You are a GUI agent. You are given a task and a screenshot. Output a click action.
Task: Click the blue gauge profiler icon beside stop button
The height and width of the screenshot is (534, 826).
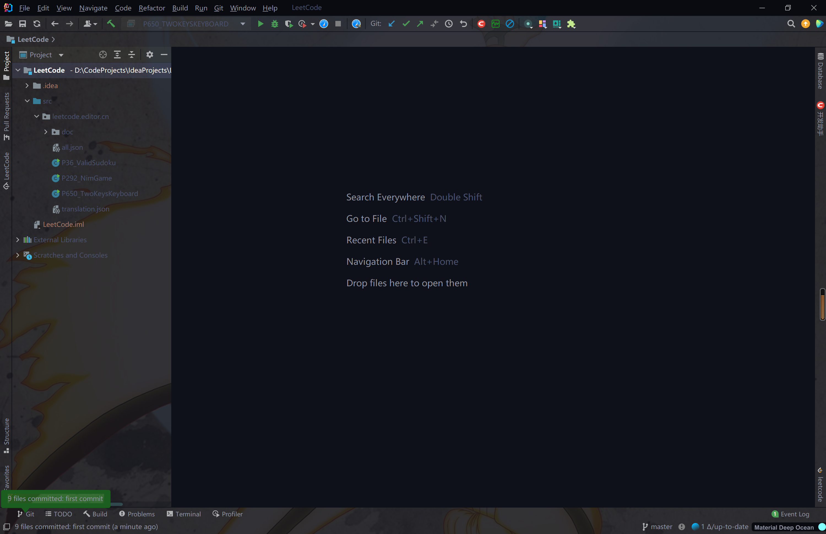coord(324,24)
